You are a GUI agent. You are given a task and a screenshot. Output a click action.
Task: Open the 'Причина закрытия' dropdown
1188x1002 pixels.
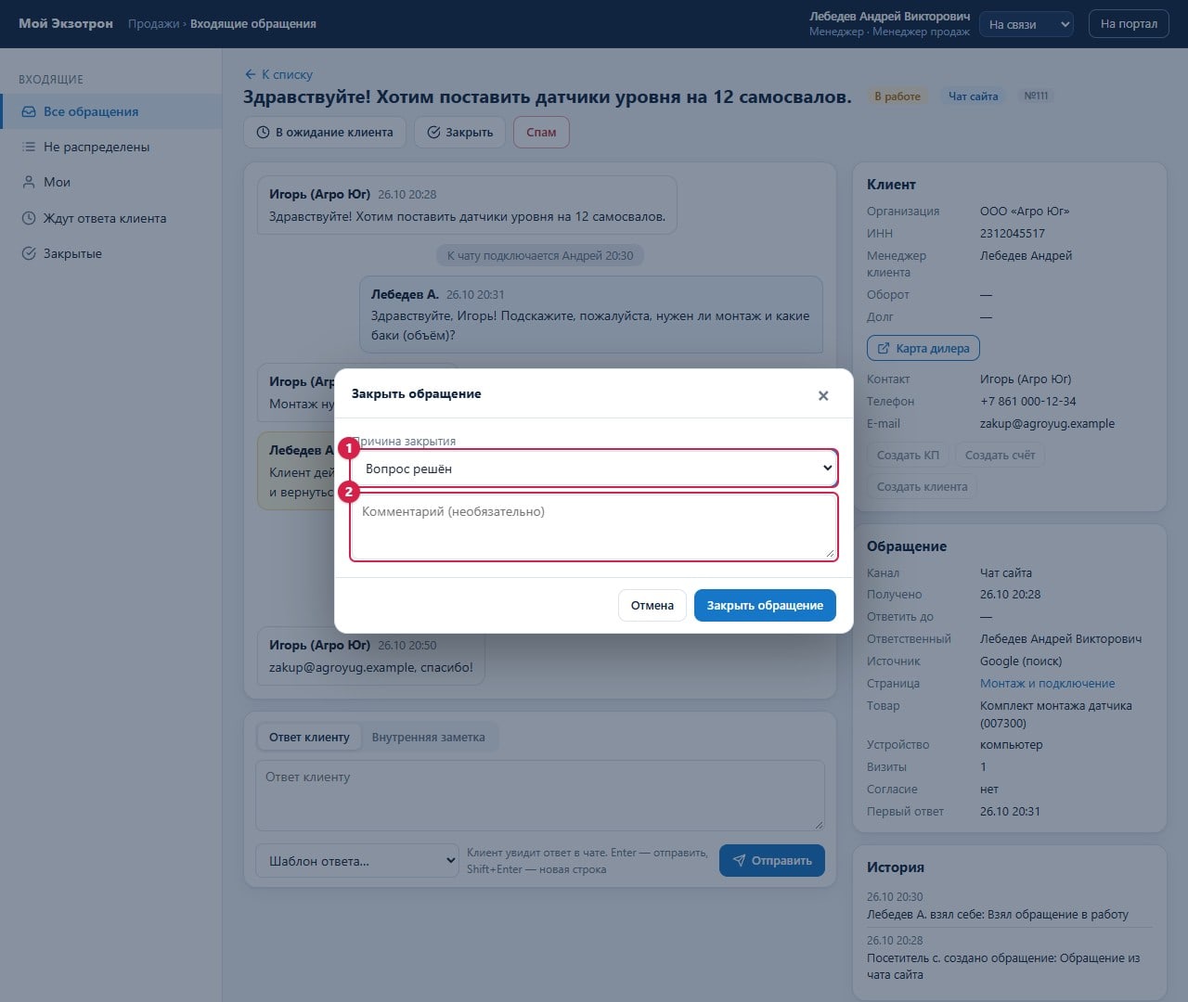click(x=594, y=469)
